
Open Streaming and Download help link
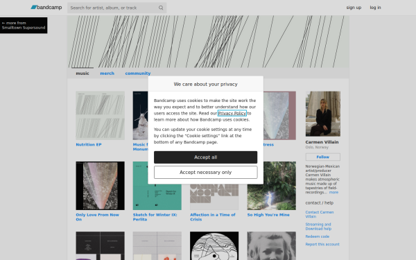click(318, 227)
